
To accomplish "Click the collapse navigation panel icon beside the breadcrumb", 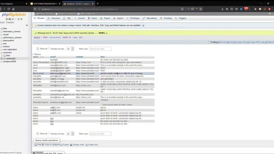I will coord(33,14).
